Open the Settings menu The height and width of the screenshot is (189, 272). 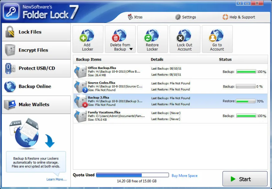(x=186, y=17)
